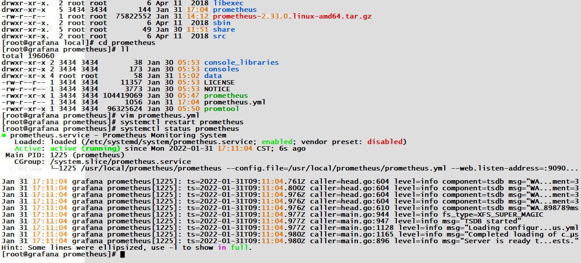
Task: Click the 'fs_type=XFS_SUPER_MAGIC' log text
Action: pyautogui.click(x=493, y=215)
